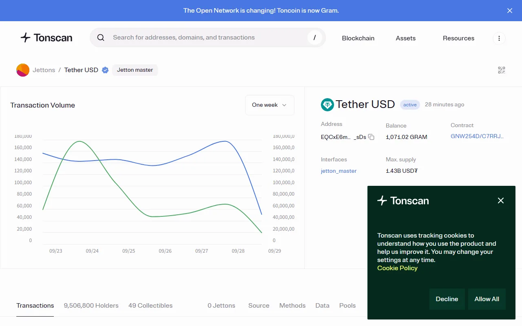Open the three-dot more options menu
This screenshot has height=326, width=522.
(499, 38)
